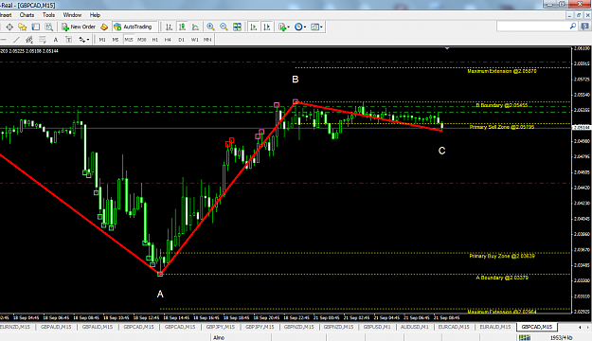The image size is (592, 341).
Task: Switch chart to bar chart style
Action: point(169,27)
